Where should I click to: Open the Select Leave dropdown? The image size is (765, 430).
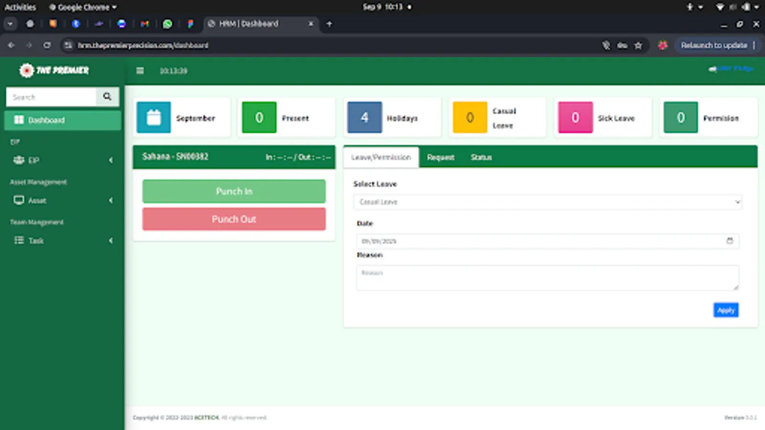[x=547, y=202]
